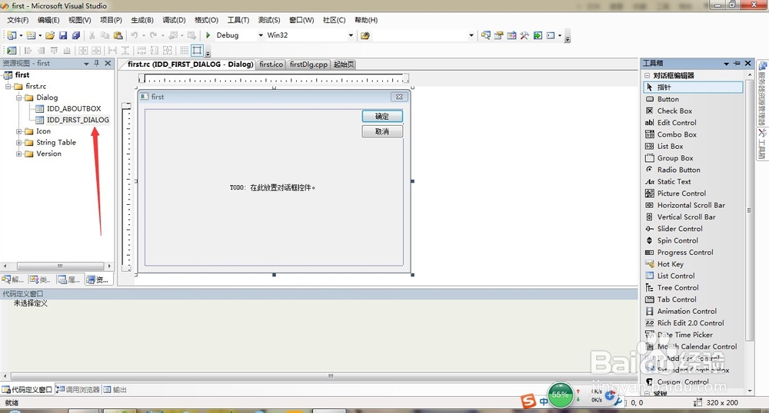Open the Win32 platform dropdown
Image resolution: width=769 pixels, height=413 pixels.
point(351,35)
